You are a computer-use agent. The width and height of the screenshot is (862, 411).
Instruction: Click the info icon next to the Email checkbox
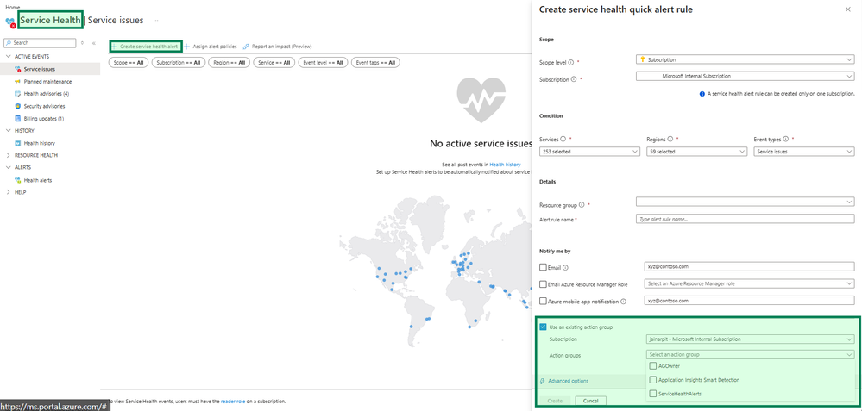(565, 268)
